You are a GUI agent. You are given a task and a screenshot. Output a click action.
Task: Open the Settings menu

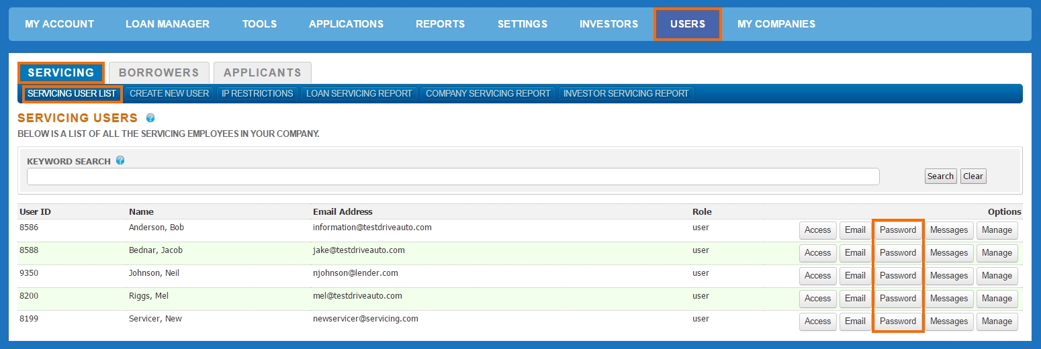click(x=522, y=24)
